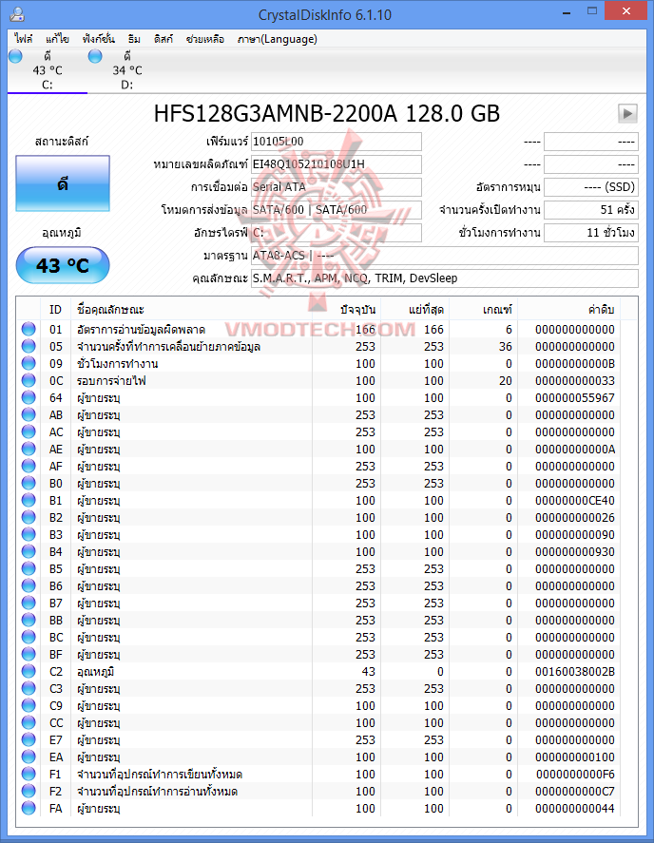The width and height of the screenshot is (654, 843).
Task: Open the ภาษา(Language) menu
Action: click(278, 39)
